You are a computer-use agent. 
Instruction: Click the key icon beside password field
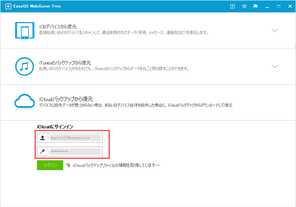[42, 151]
